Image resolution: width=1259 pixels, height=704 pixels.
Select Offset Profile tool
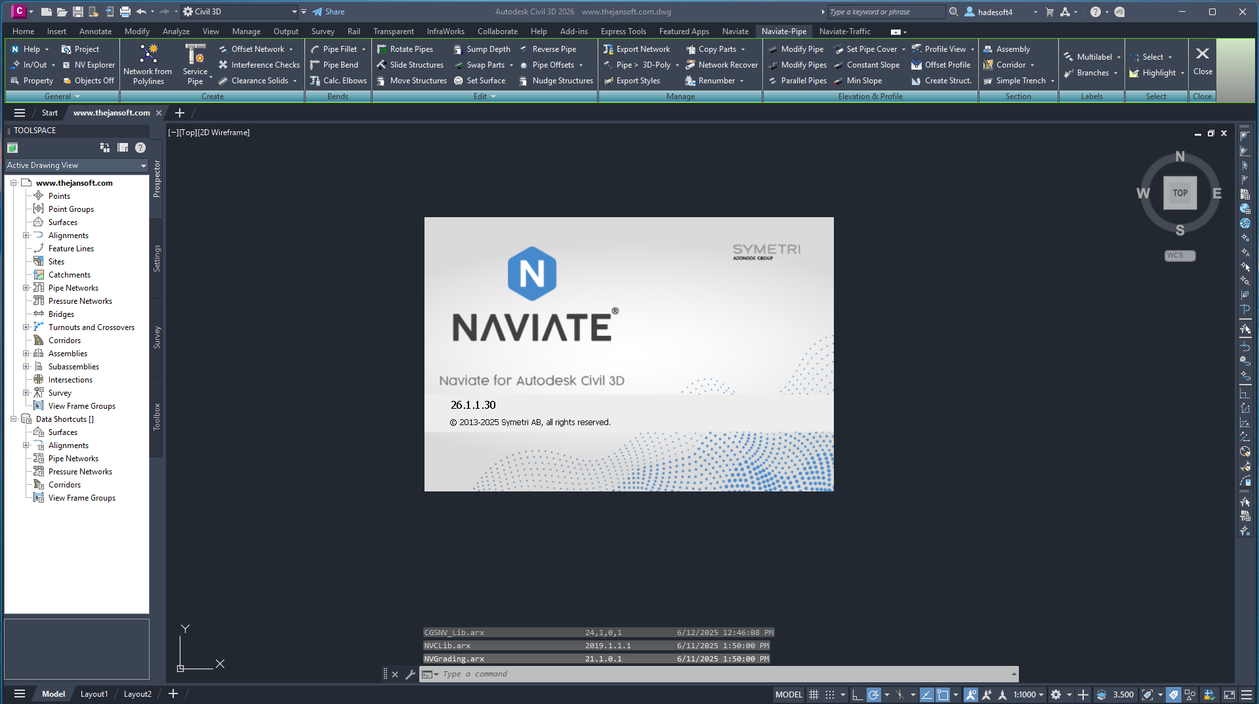[941, 65]
